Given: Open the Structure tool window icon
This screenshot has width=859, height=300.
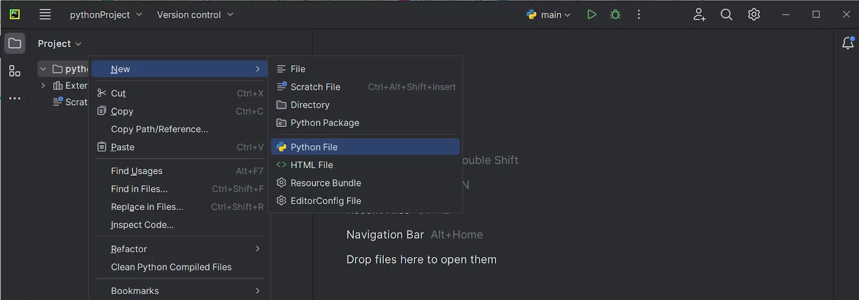Looking at the screenshot, I should [15, 71].
